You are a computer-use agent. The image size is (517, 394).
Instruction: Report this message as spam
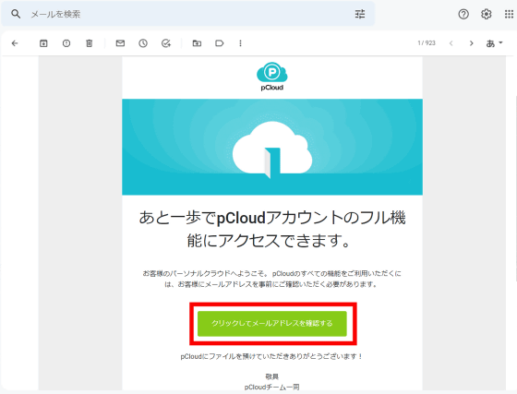point(66,43)
